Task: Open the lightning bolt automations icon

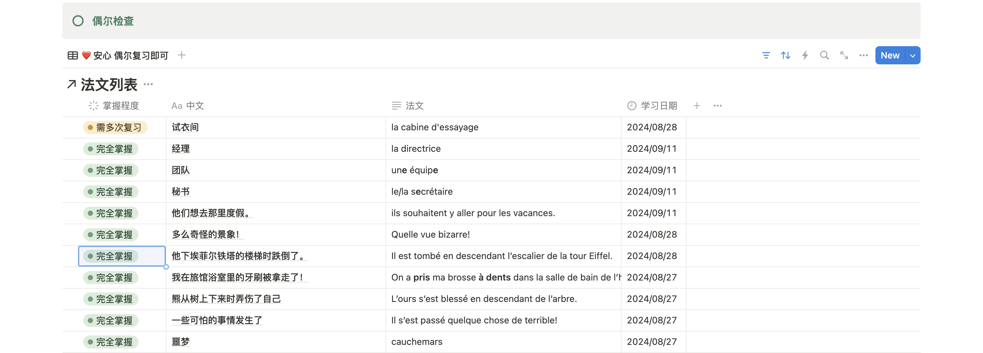Action: click(805, 55)
